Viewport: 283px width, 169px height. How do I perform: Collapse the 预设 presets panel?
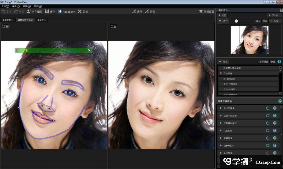(x=220, y=62)
